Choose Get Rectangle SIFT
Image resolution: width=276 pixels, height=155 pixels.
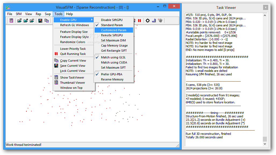(114, 51)
